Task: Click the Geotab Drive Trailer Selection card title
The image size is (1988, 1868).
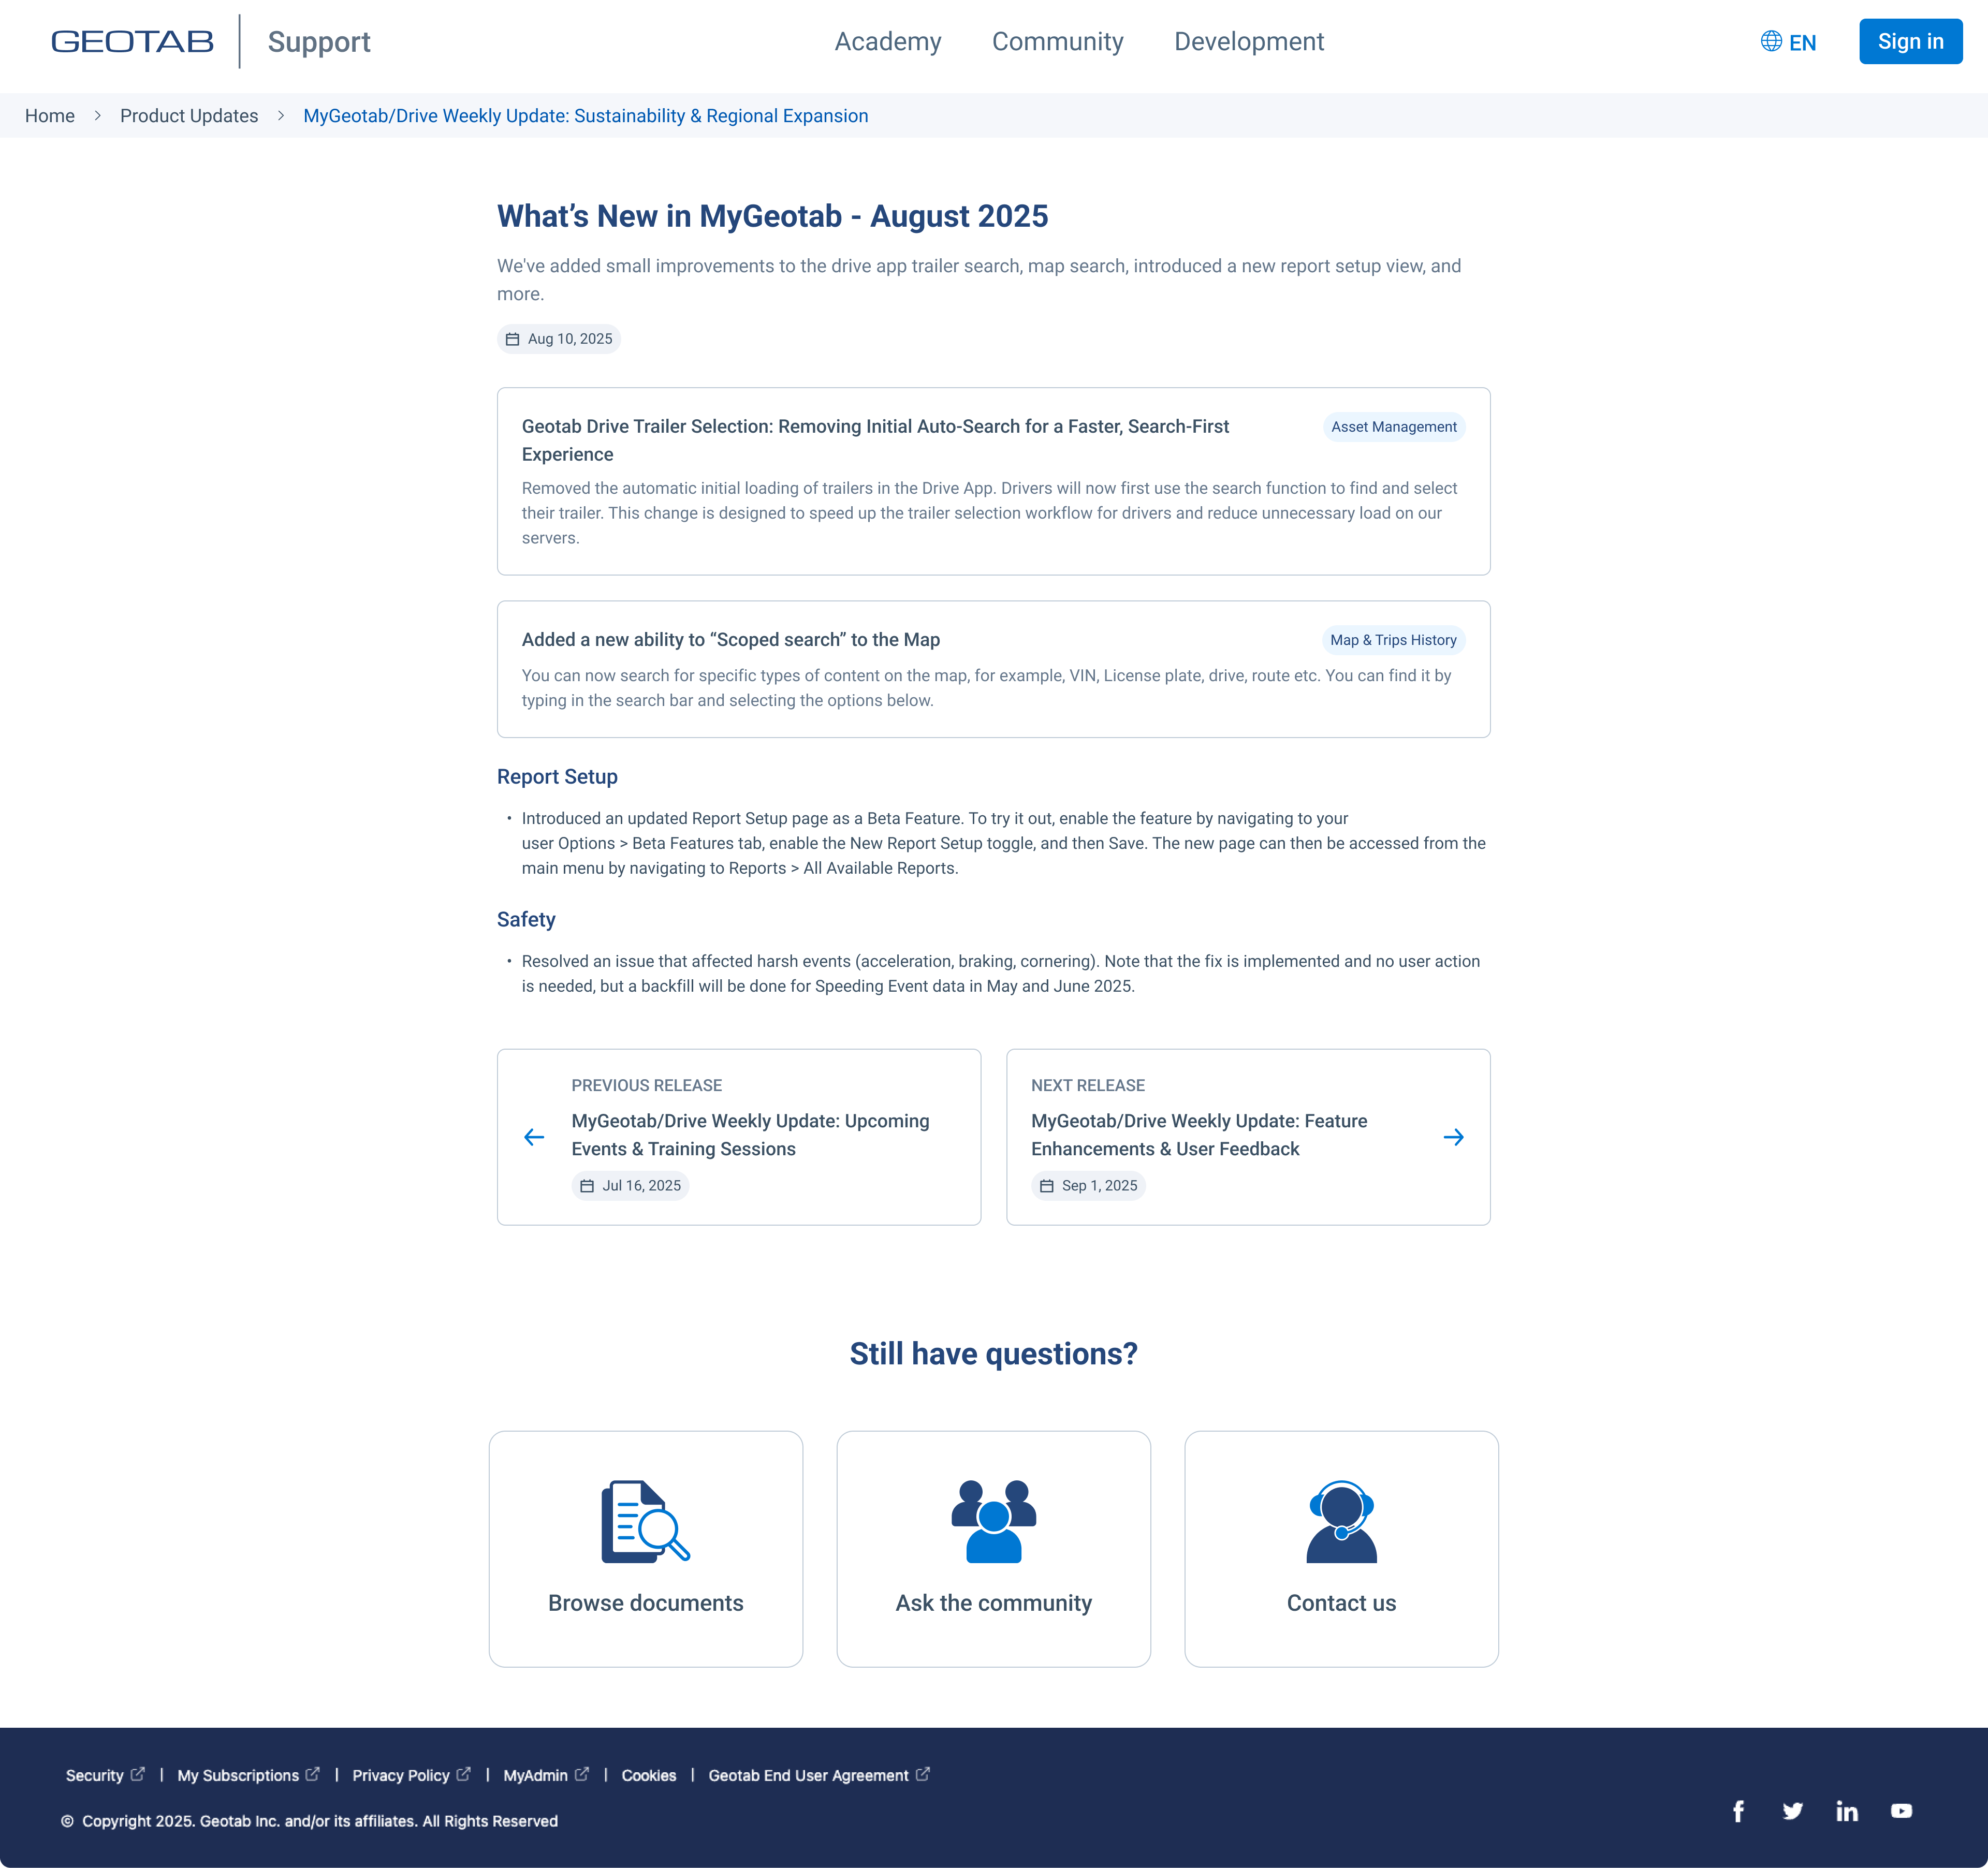Action: click(875, 440)
